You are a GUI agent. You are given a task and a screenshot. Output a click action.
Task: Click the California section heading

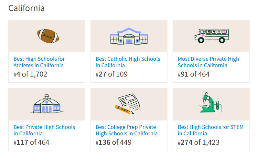[27, 8]
